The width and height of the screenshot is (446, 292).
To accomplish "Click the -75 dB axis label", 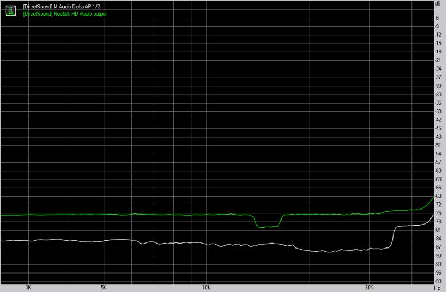I will pos(438,213).
